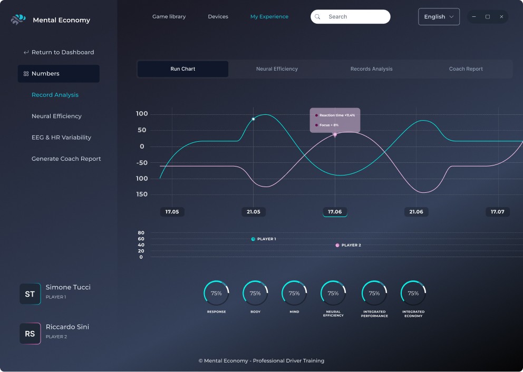Click the Response 75% gauge

point(217,293)
